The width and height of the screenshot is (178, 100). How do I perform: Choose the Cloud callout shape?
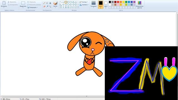tap(76, 7)
